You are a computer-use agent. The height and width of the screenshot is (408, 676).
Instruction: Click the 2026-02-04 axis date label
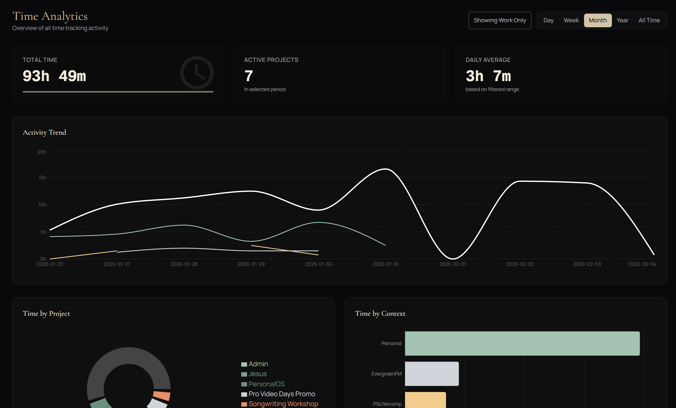642,264
